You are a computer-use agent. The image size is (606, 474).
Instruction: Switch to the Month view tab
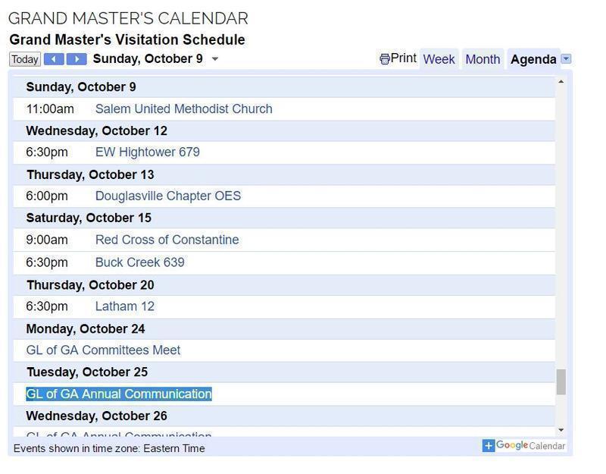[483, 59]
